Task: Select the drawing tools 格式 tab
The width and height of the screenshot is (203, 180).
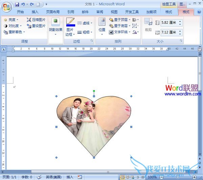Action: 168,12
